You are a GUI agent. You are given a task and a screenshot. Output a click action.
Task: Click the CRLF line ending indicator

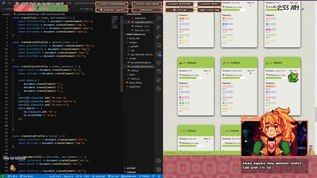pyautogui.click(x=87, y=176)
